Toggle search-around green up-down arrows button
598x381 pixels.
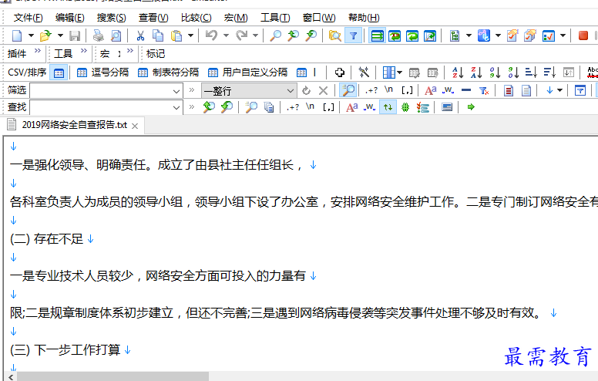pyautogui.click(x=388, y=107)
